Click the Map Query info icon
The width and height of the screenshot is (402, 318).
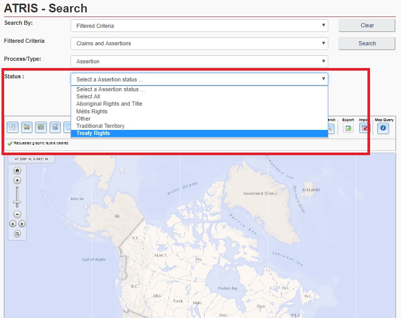383,128
